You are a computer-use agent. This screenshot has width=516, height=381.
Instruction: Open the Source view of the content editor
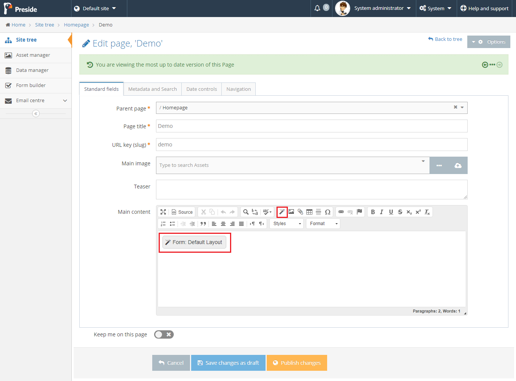point(182,212)
